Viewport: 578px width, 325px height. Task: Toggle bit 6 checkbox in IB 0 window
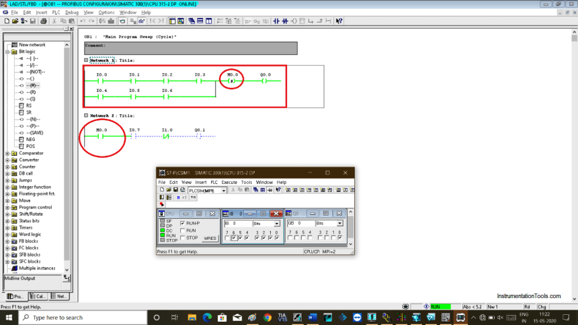234,238
